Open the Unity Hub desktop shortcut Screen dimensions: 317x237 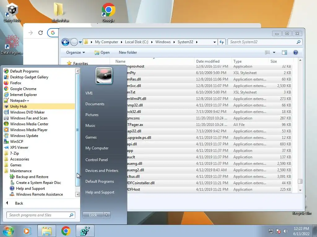[12, 12]
